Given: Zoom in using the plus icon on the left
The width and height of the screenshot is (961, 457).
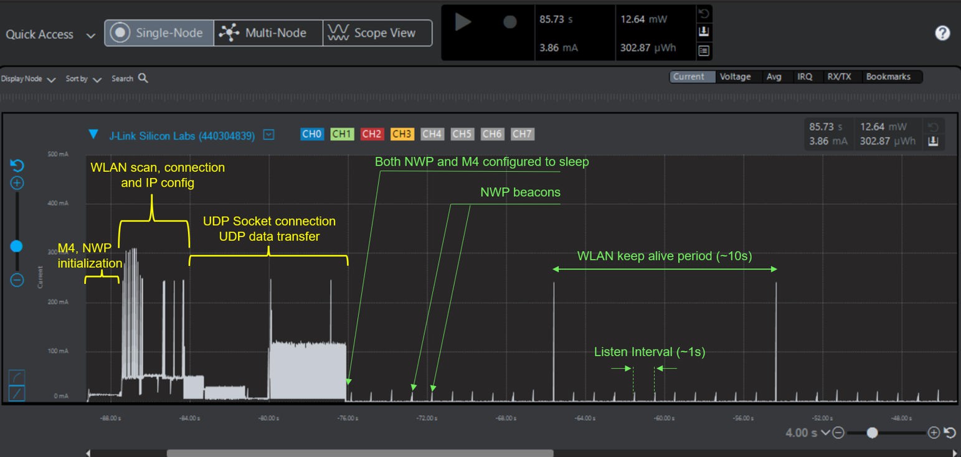Looking at the screenshot, I should (x=16, y=182).
